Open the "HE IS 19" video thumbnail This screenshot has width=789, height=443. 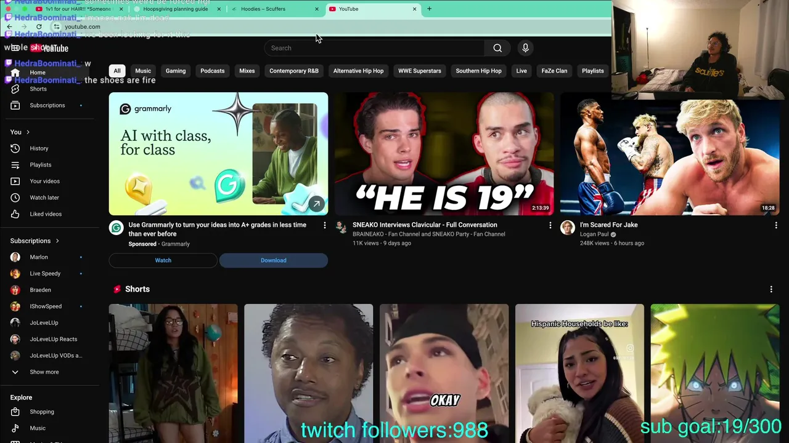click(x=444, y=154)
